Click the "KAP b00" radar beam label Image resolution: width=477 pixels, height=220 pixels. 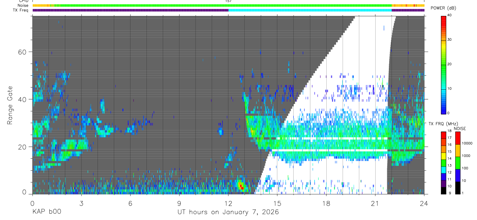pyautogui.click(x=46, y=212)
